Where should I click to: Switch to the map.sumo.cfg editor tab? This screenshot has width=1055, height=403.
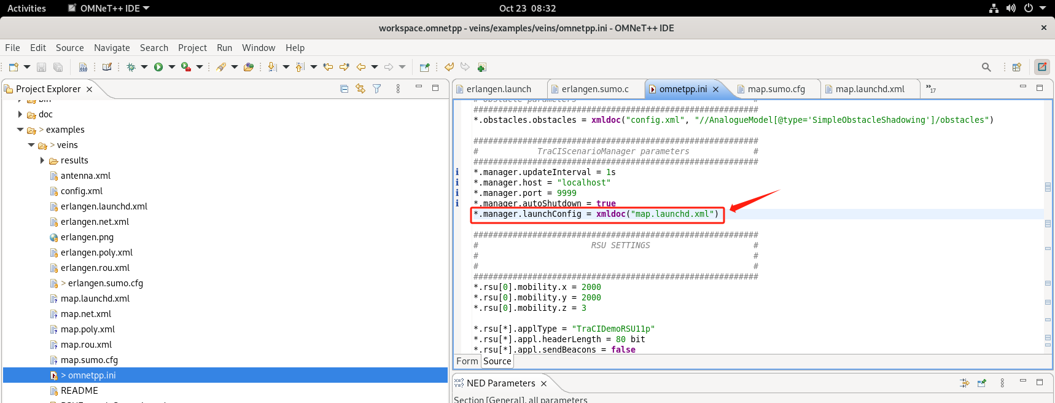click(776, 89)
